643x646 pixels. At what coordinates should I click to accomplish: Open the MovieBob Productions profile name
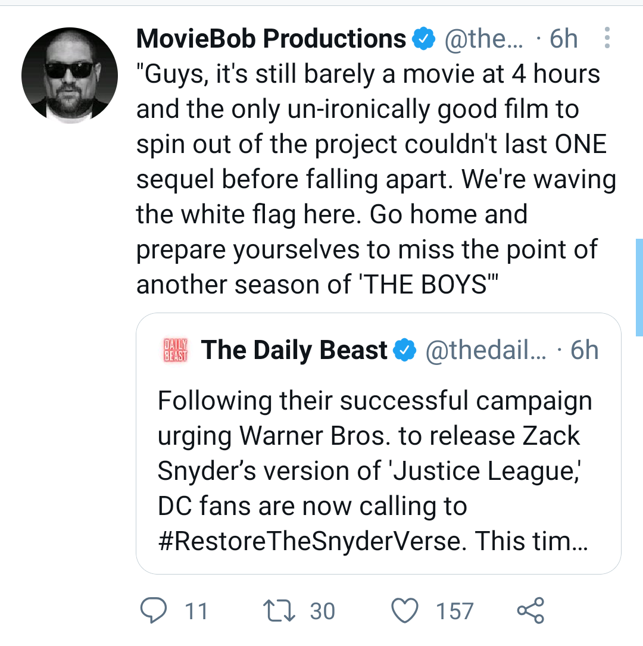pos(271,39)
